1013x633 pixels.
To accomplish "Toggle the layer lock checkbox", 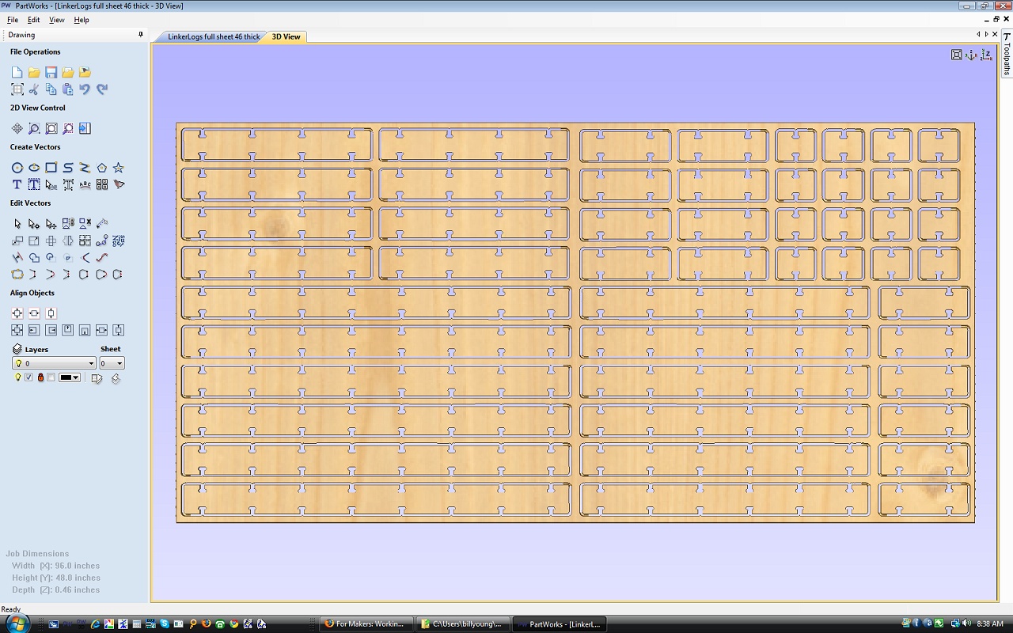I will coord(51,377).
